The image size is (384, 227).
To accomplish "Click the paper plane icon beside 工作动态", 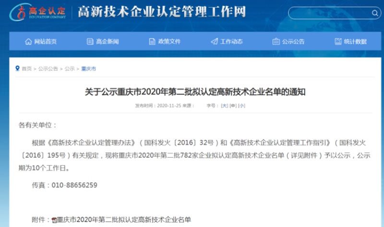I will [x=214, y=42].
